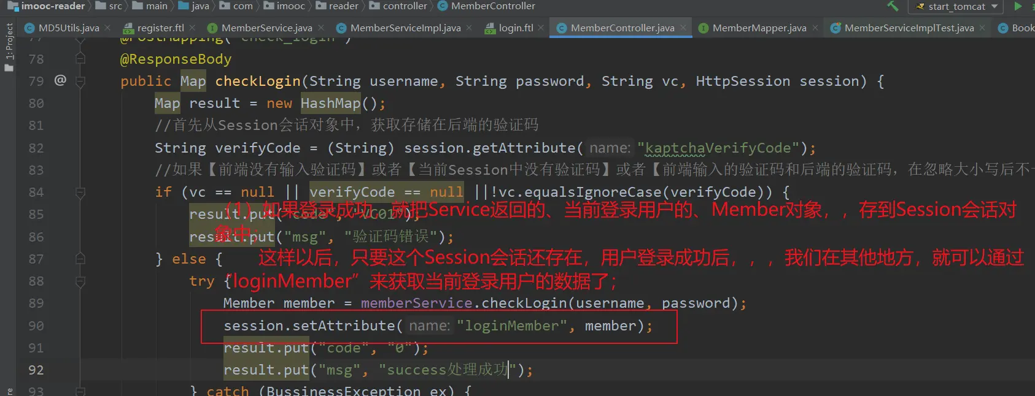
Task: Click session.setAttribute on line 90
Action: [309, 326]
